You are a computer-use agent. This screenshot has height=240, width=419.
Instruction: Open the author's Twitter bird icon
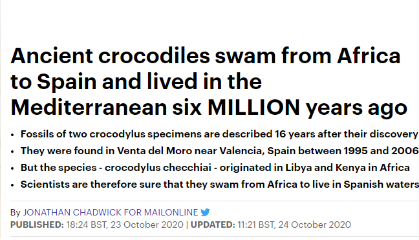pyautogui.click(x=205, y=212)
